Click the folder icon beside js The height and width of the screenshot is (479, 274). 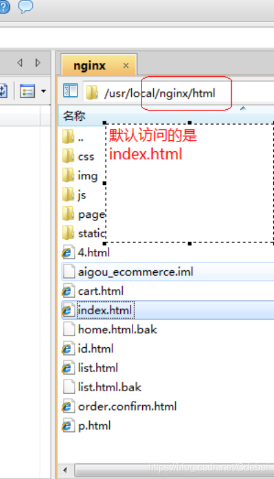pyautogui.click(x=68, y=195)
